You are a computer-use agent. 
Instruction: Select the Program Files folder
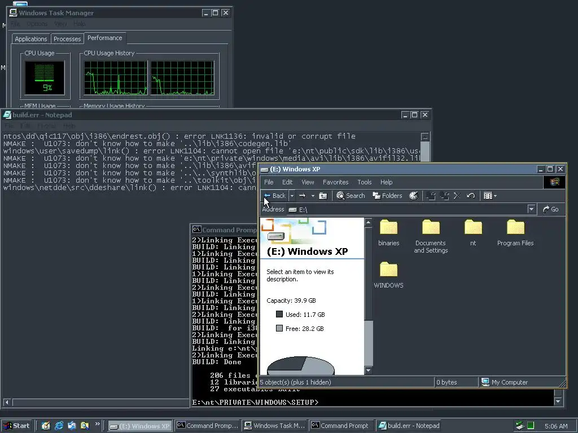coord(515,232)
